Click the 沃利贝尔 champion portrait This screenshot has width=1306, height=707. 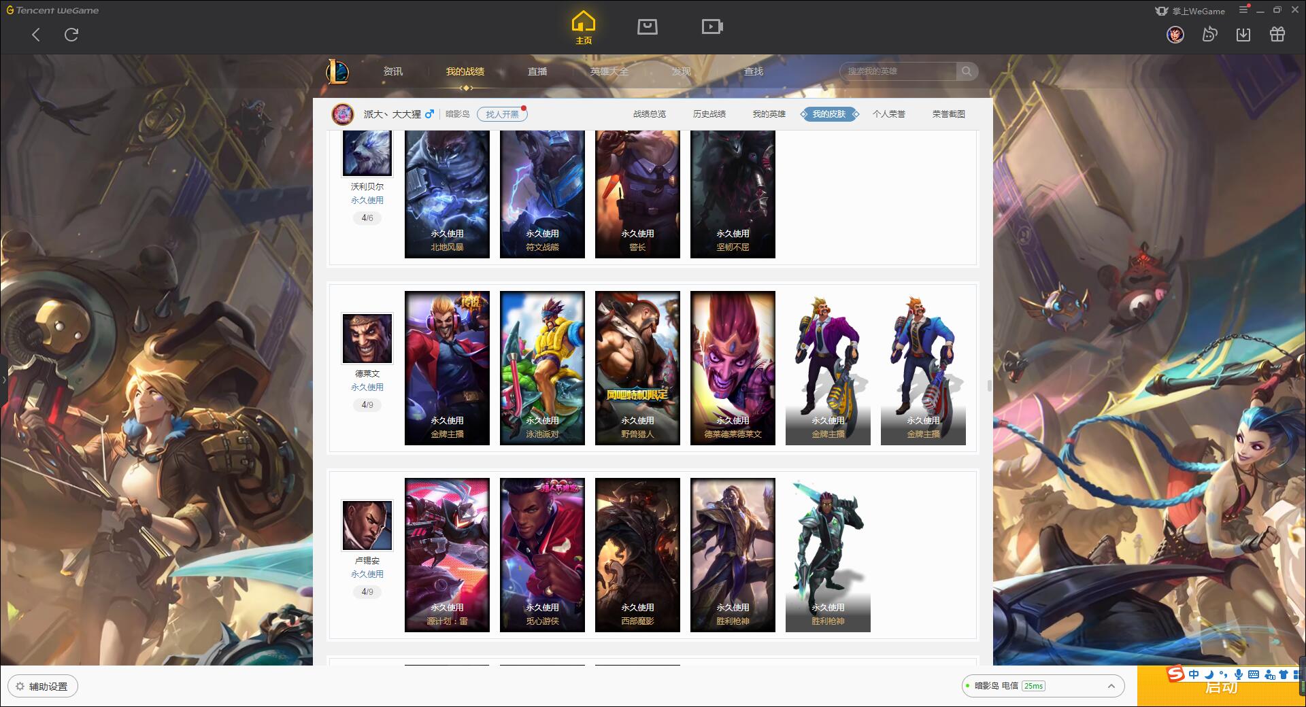pyautogui.click(x=367, y=152)
